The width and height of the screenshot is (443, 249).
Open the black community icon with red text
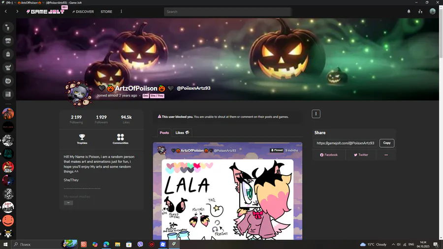click(x=8, y=127)
